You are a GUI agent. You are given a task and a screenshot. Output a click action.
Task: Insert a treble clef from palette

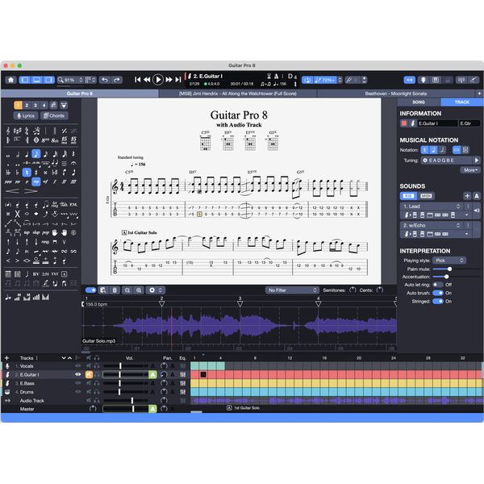point(8,131)
